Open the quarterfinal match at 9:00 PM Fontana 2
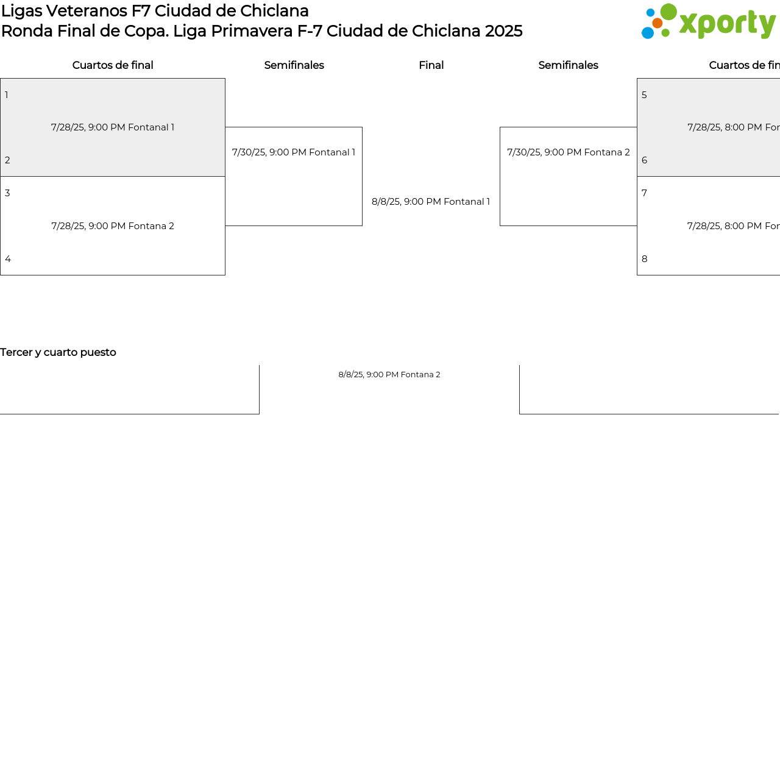This screenshot has height=774, width=780. (x=113, y=226)
